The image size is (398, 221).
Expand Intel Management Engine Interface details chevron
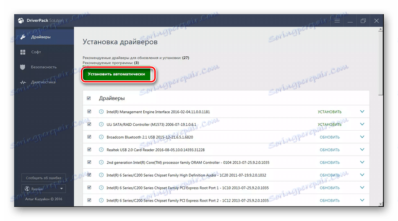click(362, 112)
